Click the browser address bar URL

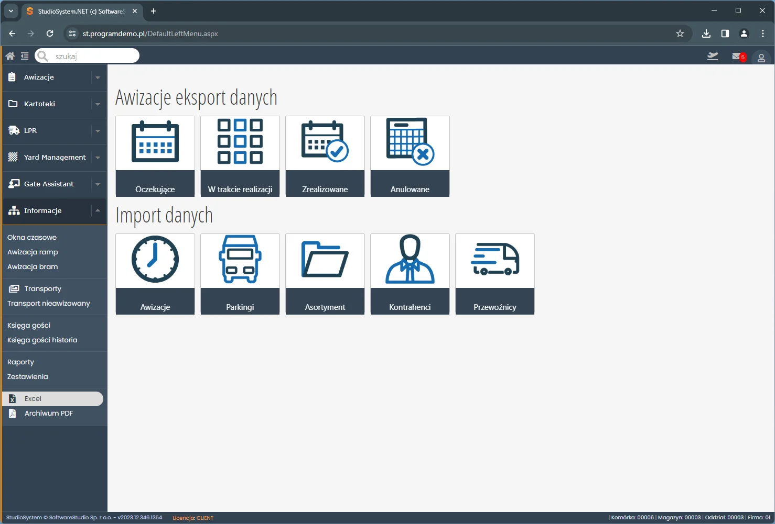[x=150, y=34]
